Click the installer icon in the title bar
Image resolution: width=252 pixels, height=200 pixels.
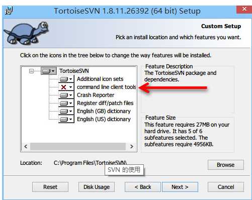9,11
